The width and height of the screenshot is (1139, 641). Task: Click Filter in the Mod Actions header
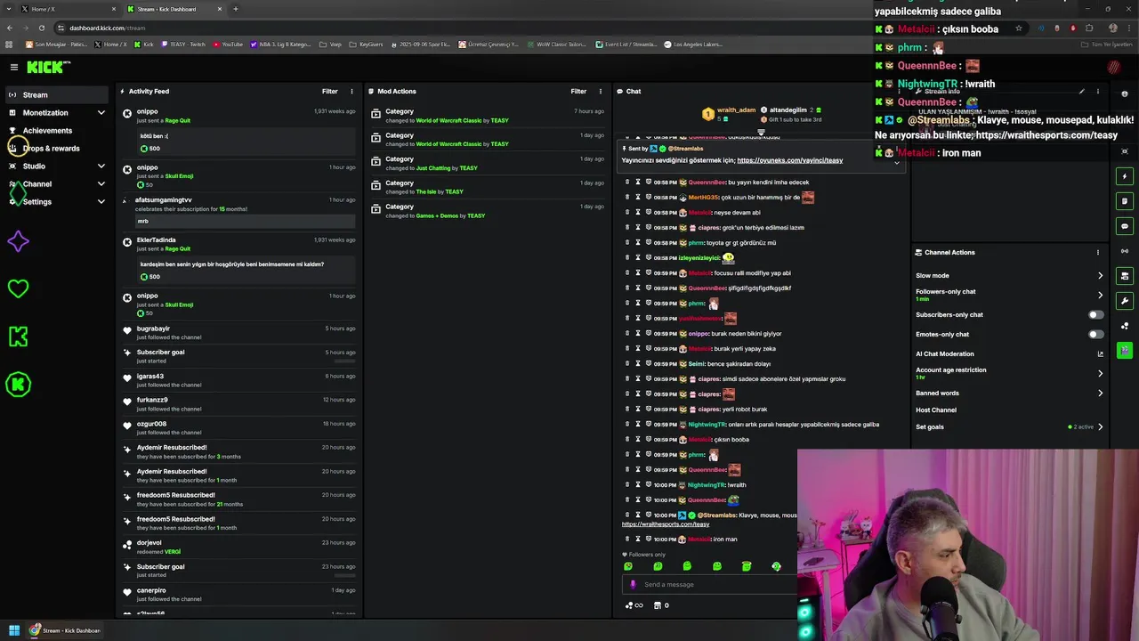(578, 91)
